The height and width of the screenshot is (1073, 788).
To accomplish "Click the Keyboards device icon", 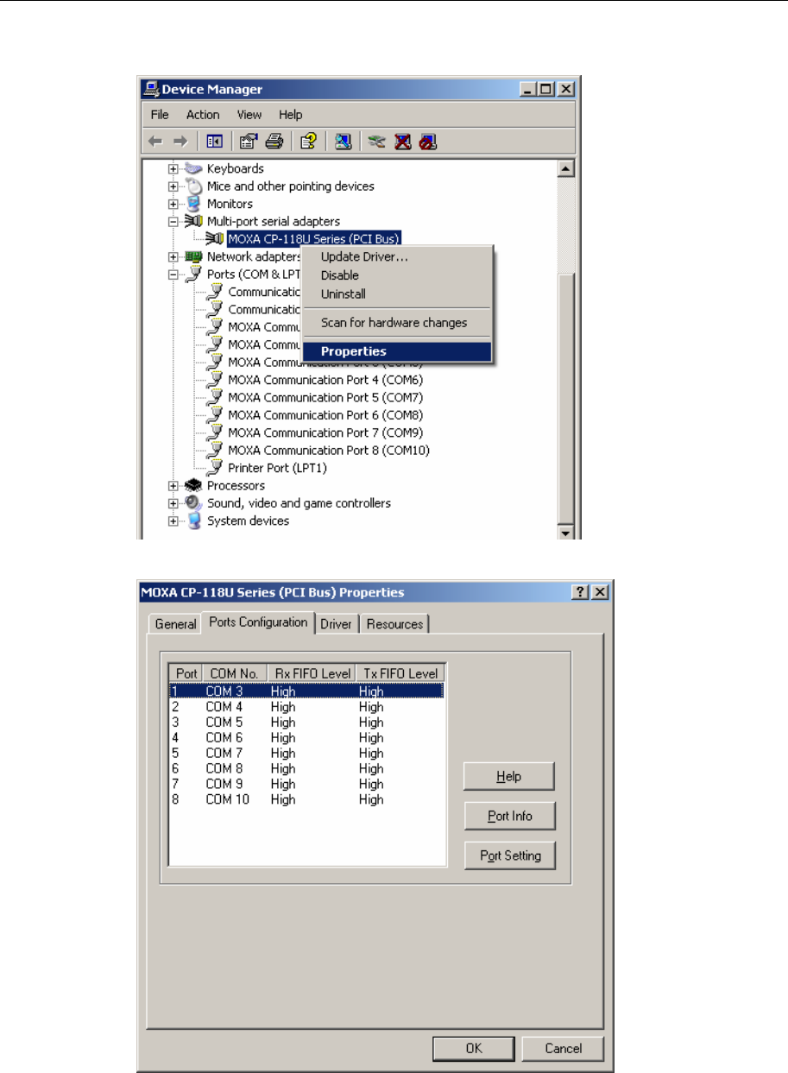I will [x=193, y=168].
